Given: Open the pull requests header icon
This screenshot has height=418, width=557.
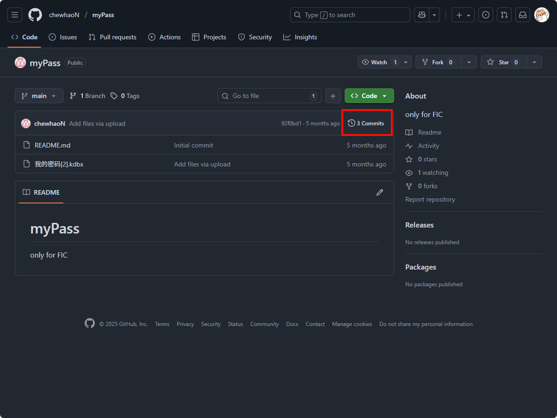Looking at the screenshot, I should coord(504,15).
